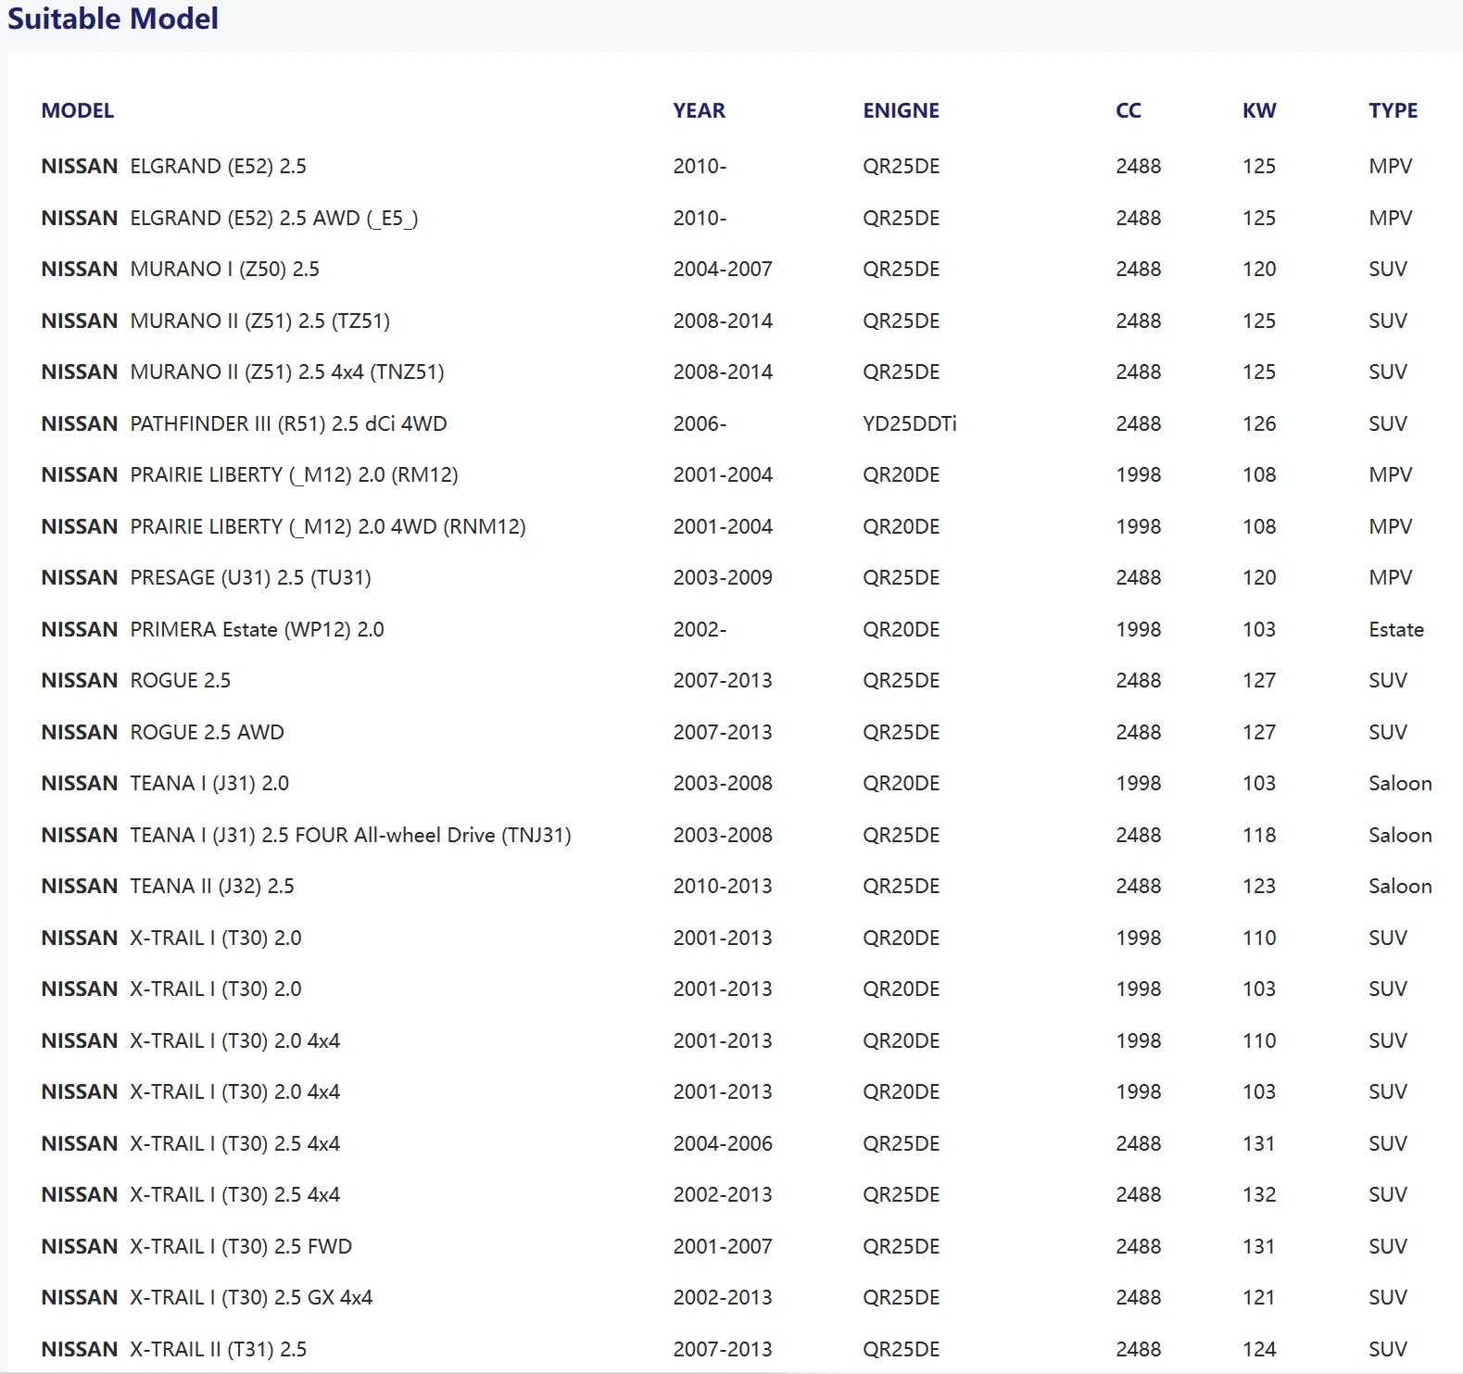Select 'ELGRAND (E52) 2.5 AWD (_E5_)' model
The width and height of the screenshot is (1463, 1374).
(274, 219)
